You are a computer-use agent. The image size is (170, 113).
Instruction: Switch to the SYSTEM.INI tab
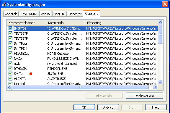coord(29,14)
